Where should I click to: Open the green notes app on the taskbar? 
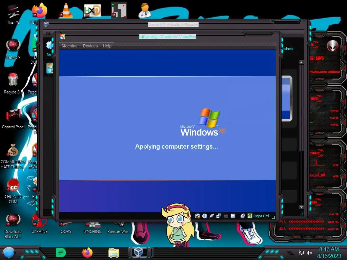[61, 253]
